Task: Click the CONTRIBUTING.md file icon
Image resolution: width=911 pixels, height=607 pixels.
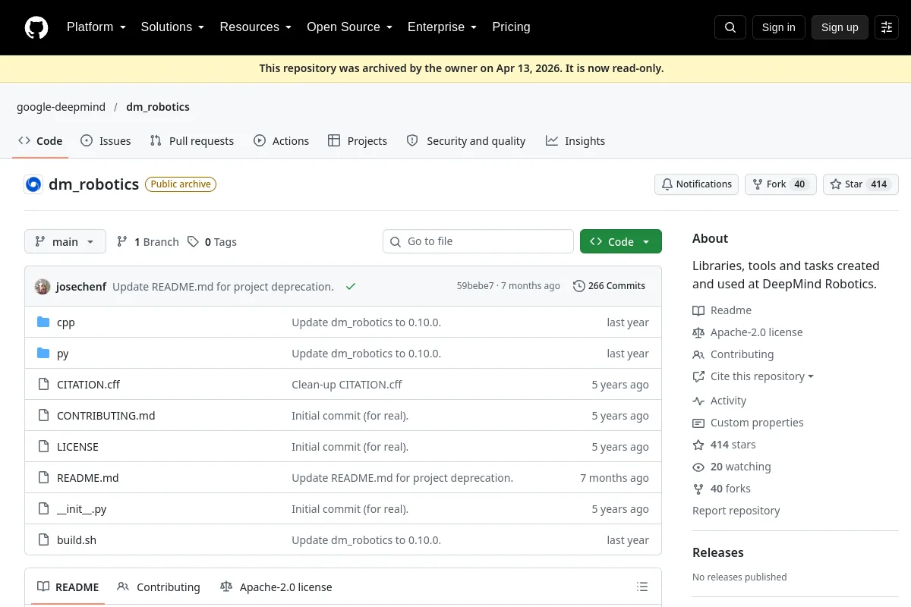Action: [x=43, y=415]
